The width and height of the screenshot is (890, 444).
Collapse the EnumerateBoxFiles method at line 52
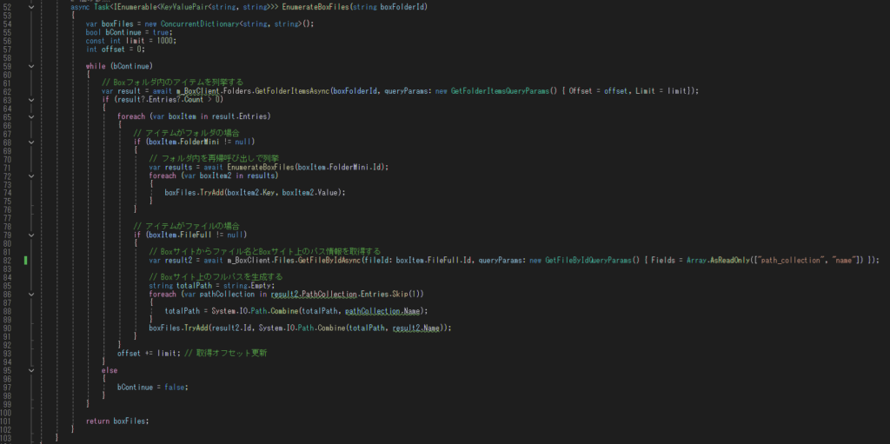click(32, 7)
